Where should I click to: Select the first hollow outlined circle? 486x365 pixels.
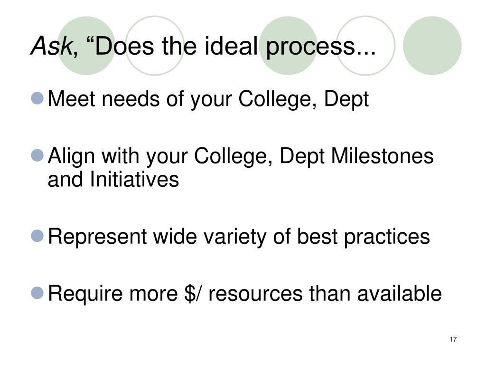155,46
